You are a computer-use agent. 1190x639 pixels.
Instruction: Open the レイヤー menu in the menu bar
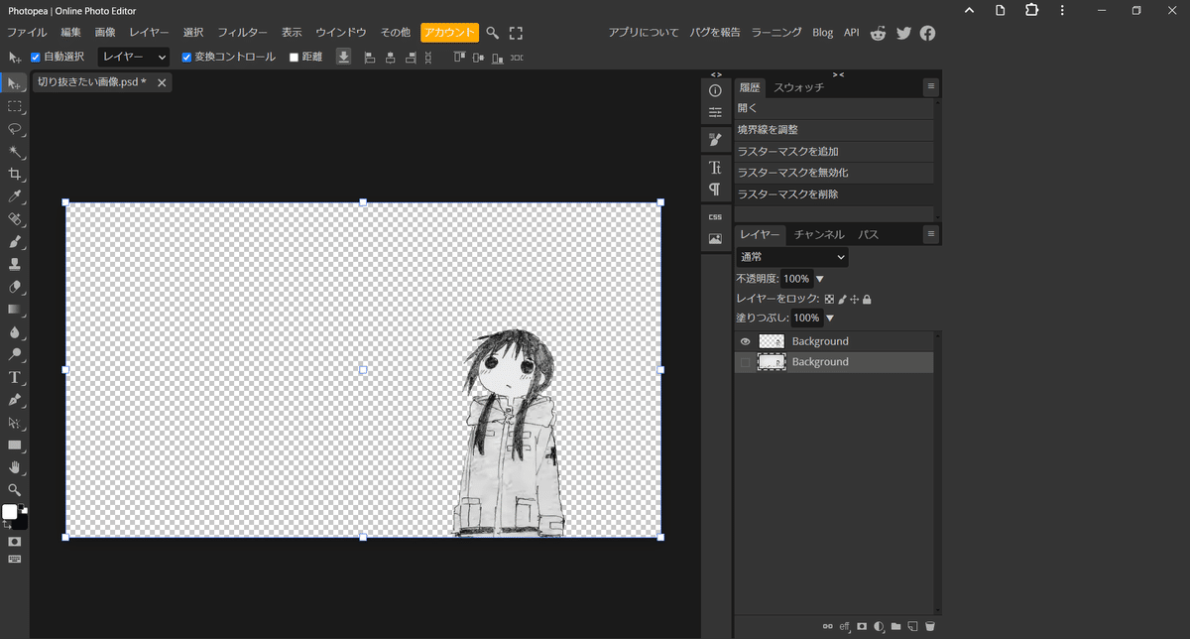coord(149,33)
